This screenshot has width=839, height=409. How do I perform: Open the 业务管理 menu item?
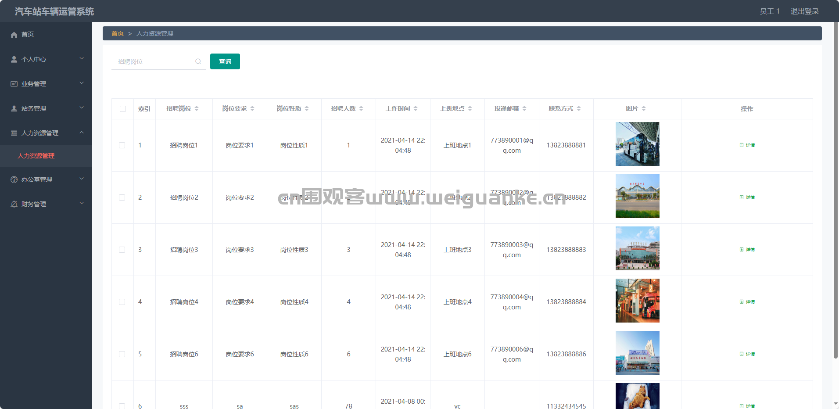tap(46, 84)
